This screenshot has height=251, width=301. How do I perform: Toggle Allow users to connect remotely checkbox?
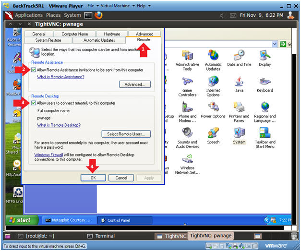coord(34,103)
